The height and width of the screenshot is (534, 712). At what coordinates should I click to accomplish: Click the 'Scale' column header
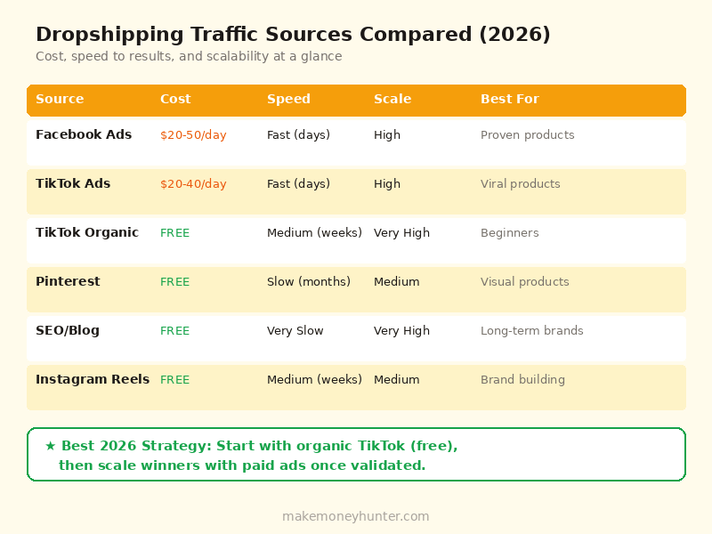(x=392, y=99)
